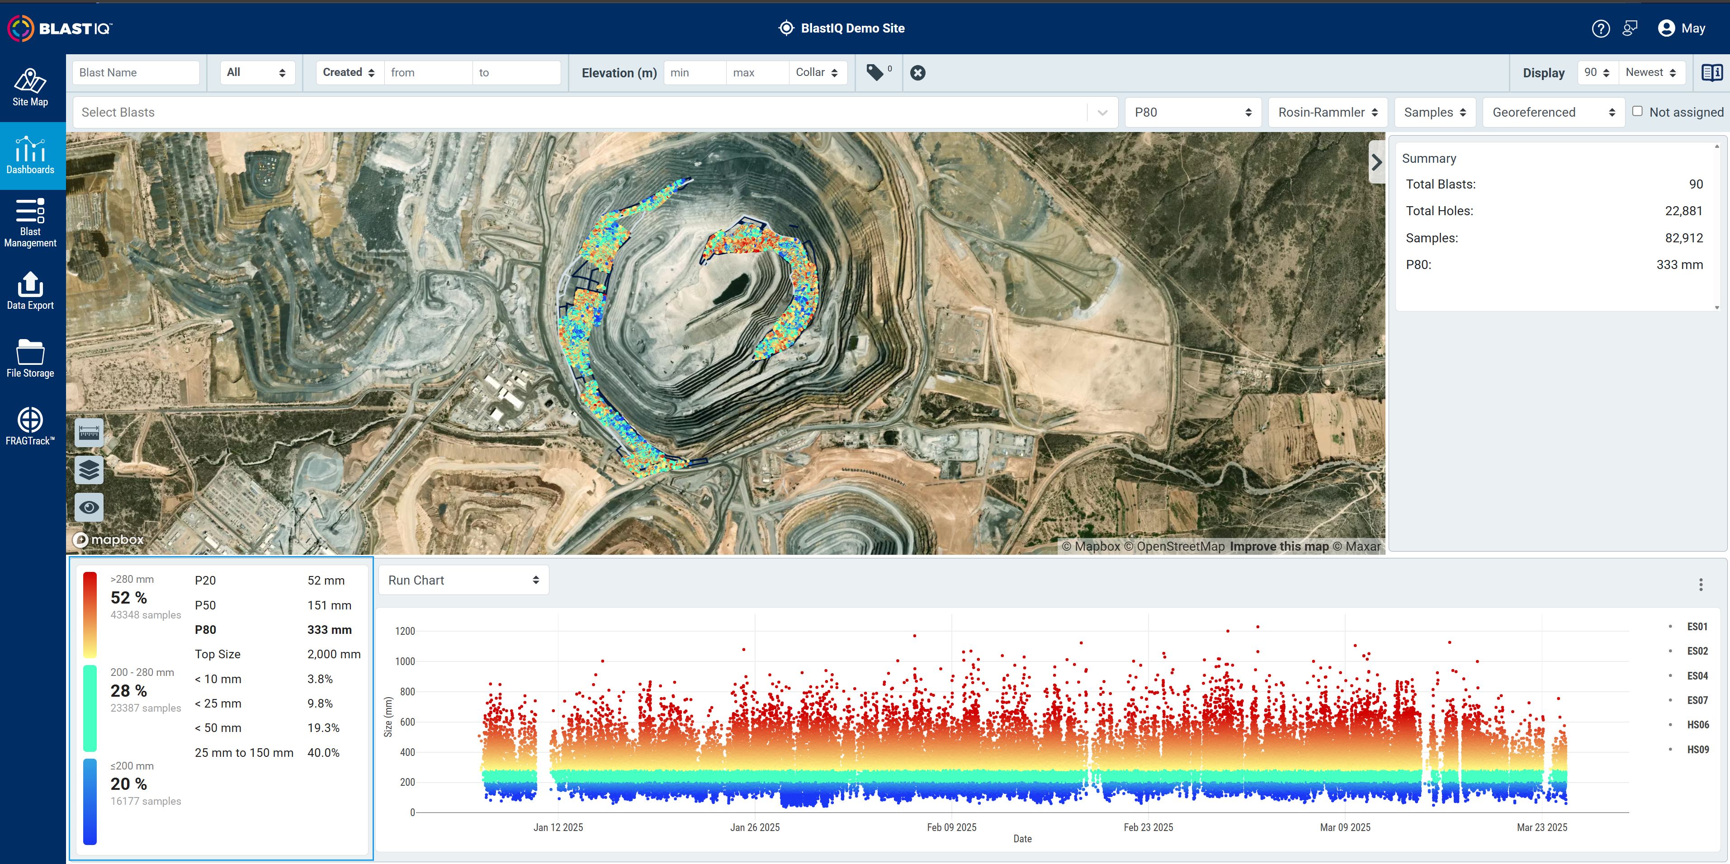Change the Display count 90 dropdown

tap(1597, 72)
